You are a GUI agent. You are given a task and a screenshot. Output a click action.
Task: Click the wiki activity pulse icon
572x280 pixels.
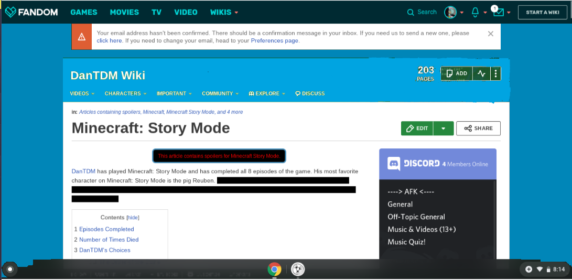[481, 73]
